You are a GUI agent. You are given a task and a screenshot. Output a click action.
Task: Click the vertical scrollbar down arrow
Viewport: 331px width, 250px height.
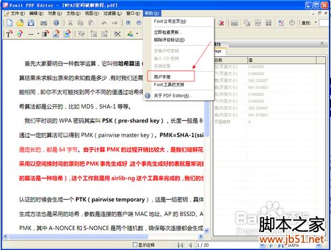pyautogui.click(x=207, y=231)
